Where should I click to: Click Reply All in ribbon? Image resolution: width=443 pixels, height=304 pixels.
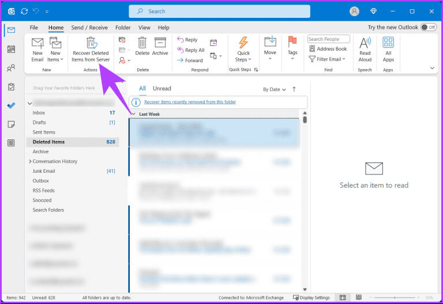(191, 50)
